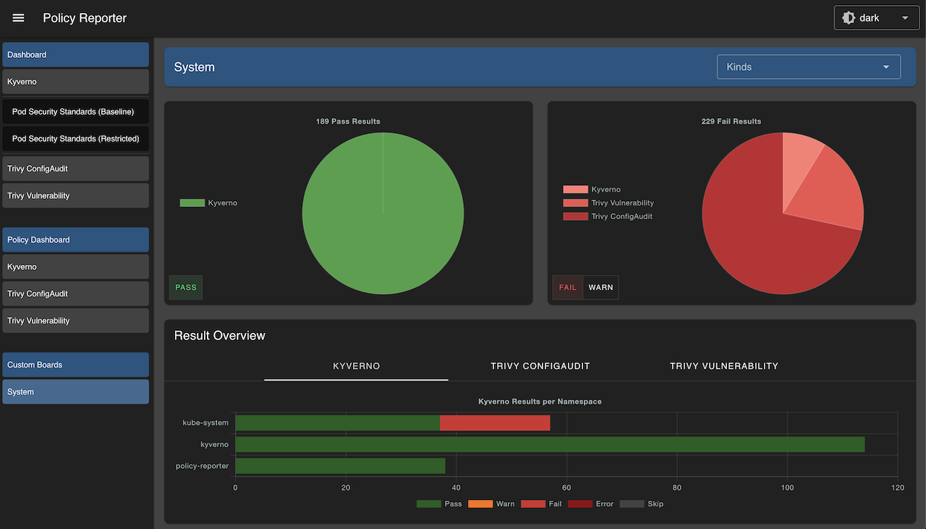Image resolution: width=926 pixels, height=529 pixels.
Task: Go to Dashboard in sidebar
Action: [x=75, y=54]
